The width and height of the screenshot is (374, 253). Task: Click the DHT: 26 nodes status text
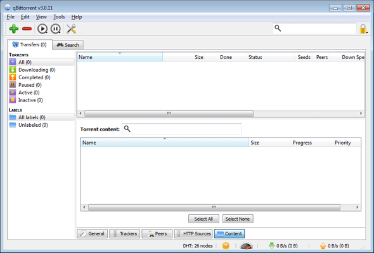tap(198, 246)
